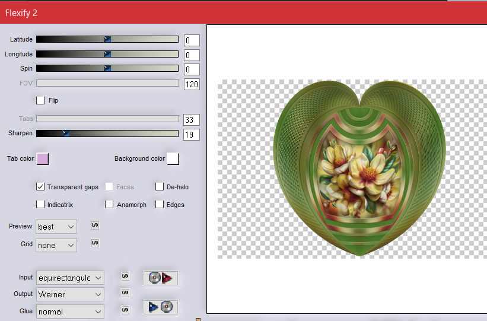The height and width of the screenshot is (321, 487).
Task: Click the Latitude slider handle
Action: (107, 39)
